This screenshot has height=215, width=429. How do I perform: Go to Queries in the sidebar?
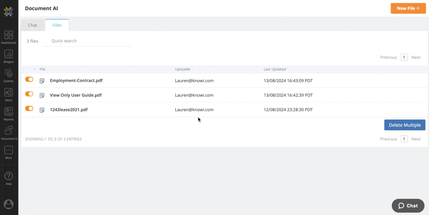[x=9, y=74]
